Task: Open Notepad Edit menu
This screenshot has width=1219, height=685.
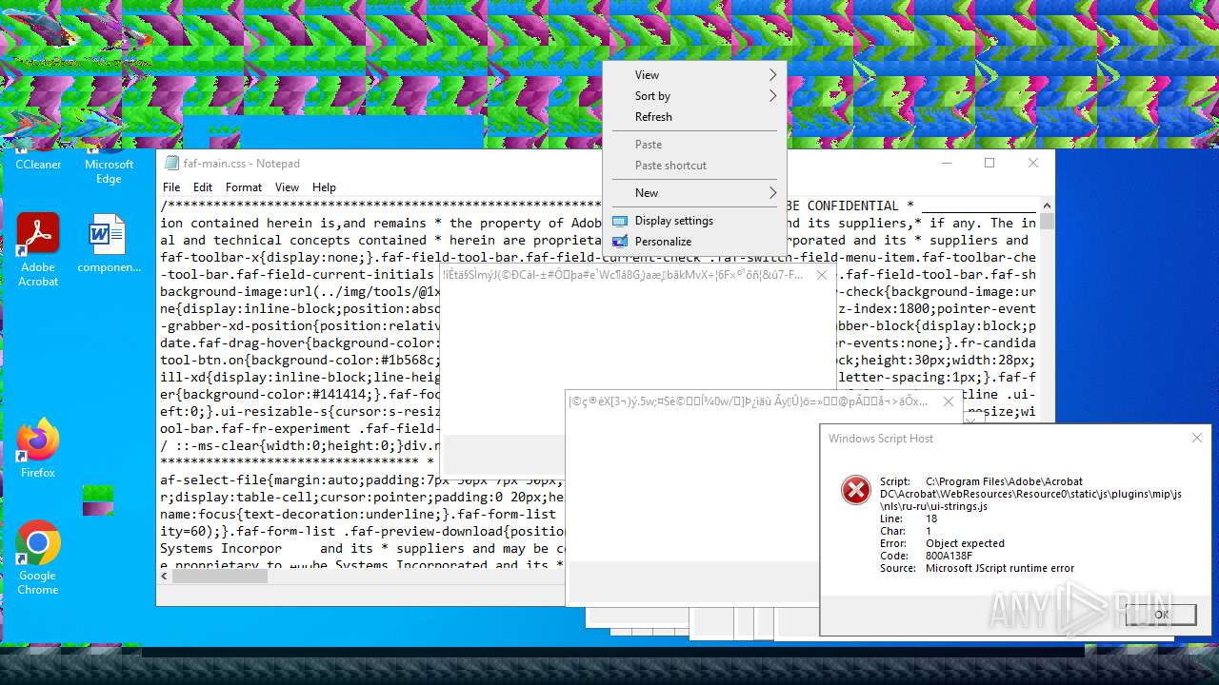Action: [203, 187]
